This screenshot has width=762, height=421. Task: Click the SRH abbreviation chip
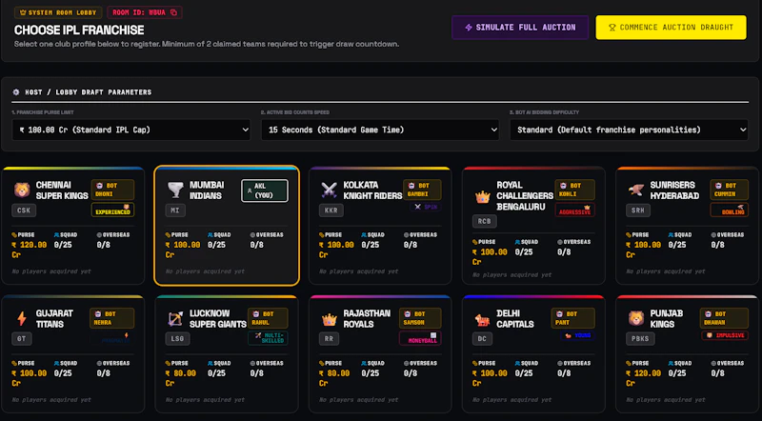(638, 210)
